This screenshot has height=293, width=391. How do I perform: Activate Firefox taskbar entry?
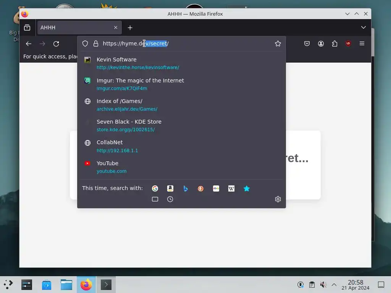[x=86, y=285]
